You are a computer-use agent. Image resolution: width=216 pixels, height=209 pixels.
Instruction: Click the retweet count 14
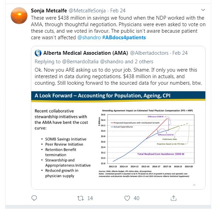90,198
